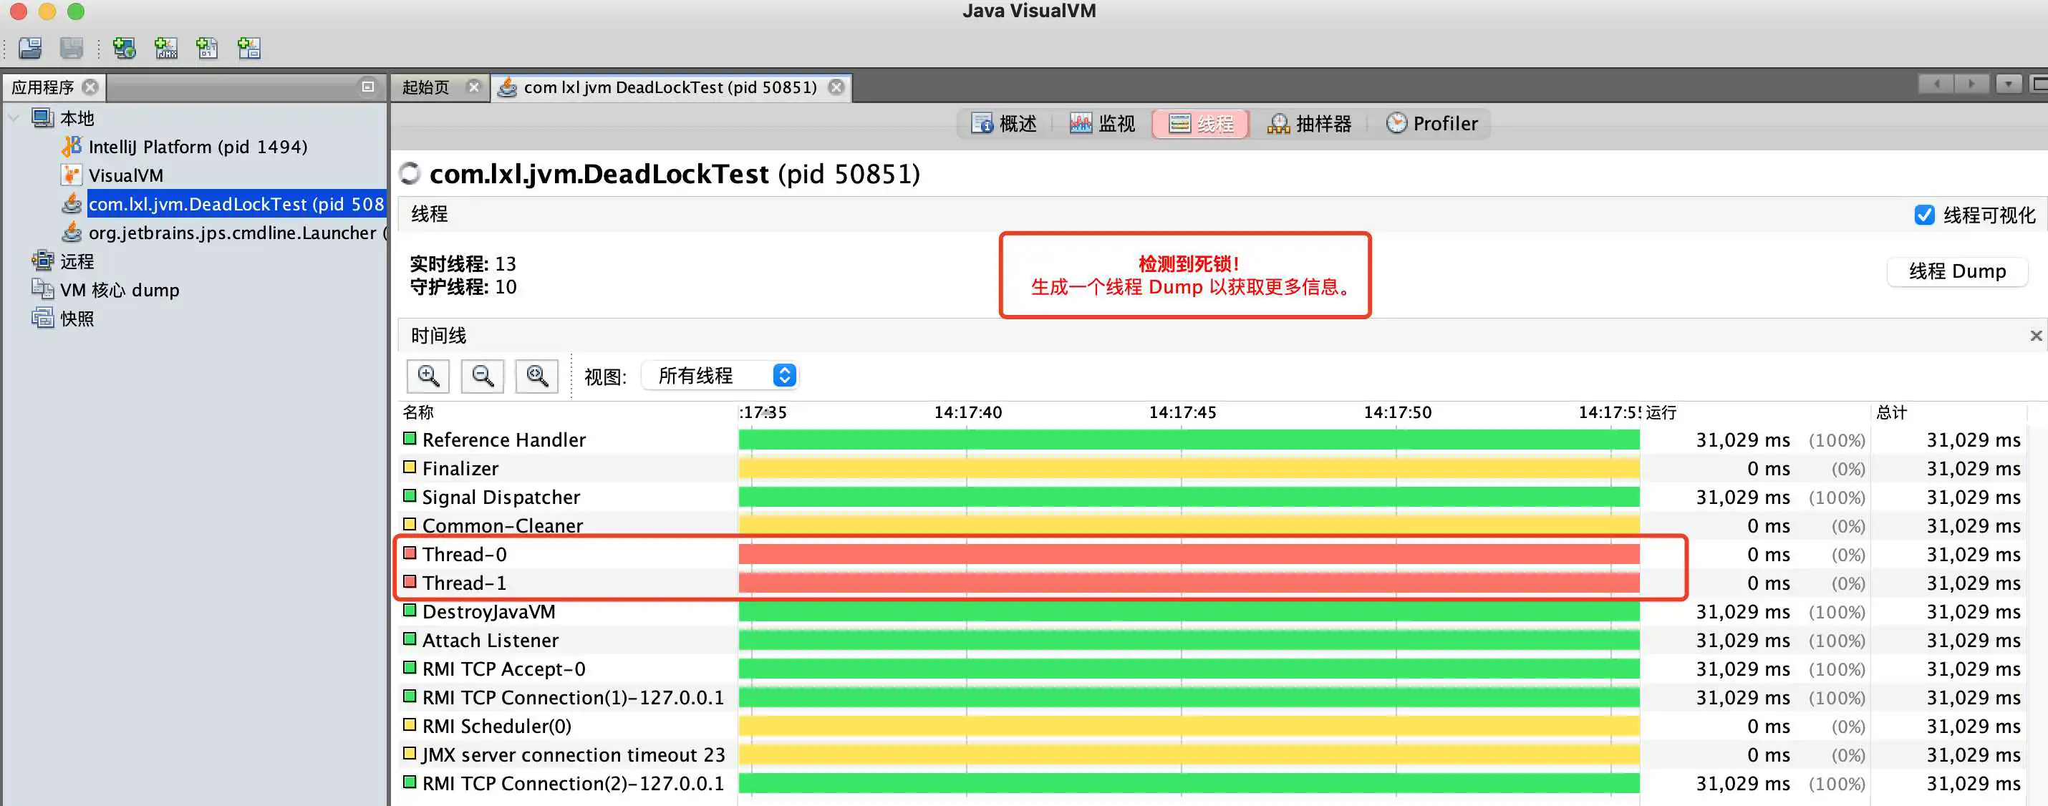Click the zoom-to-fit timeline icon

[x=538, y=376]
